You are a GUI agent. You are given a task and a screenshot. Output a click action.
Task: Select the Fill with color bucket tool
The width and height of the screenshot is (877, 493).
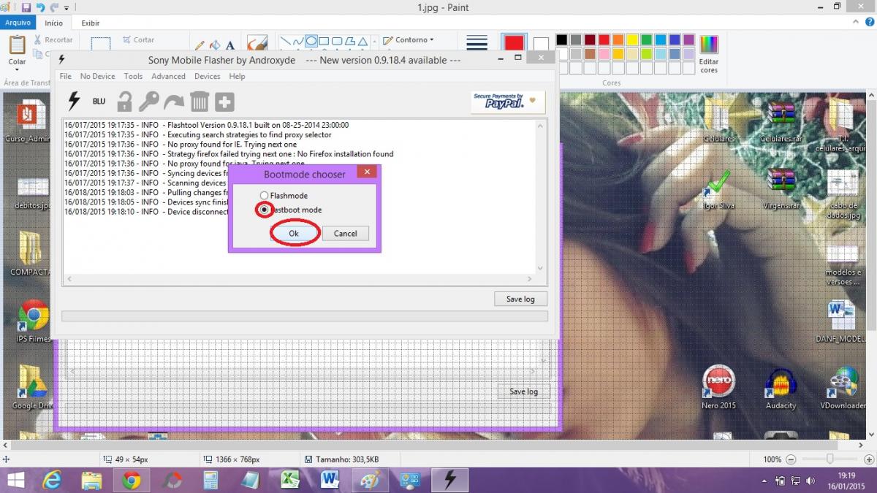216,44
